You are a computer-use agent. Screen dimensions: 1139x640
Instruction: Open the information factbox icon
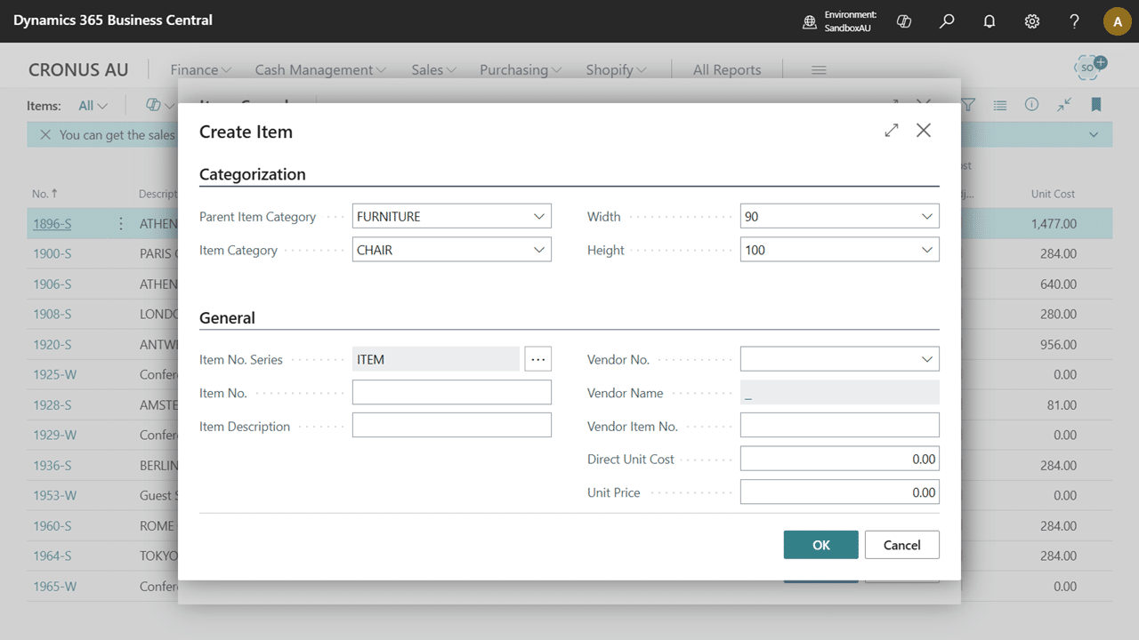[1031, 105]
